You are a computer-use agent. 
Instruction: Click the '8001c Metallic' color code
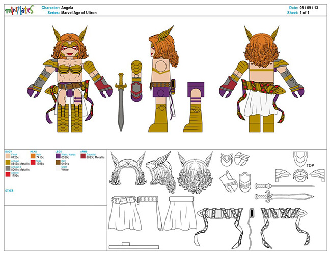(20, 169)
